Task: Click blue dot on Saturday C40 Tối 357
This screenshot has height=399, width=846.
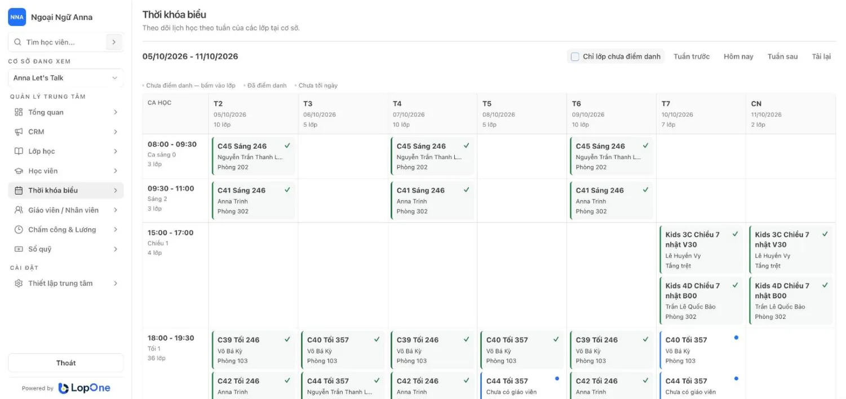Action: (736, 338)
